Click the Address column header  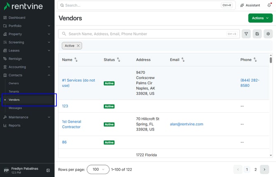[x=143, y=60]
